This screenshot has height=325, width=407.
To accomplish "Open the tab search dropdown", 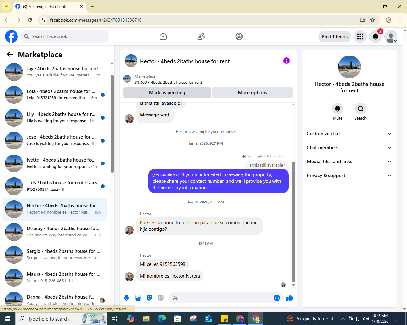I will [6, 6].
